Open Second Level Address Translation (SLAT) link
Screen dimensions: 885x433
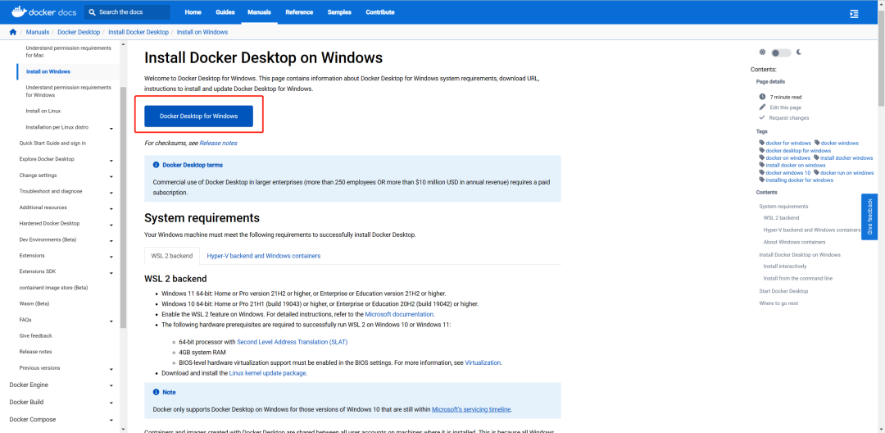pyautogui.click(x=292, y=341)
